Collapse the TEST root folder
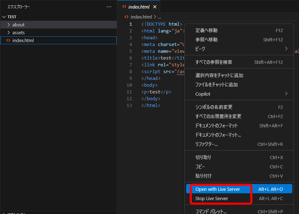The width and height of the screenshot is (299, 214). tap(4, 17)
